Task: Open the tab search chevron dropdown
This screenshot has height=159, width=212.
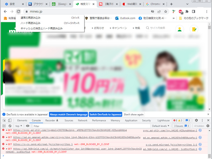Action: click(187, 4)
